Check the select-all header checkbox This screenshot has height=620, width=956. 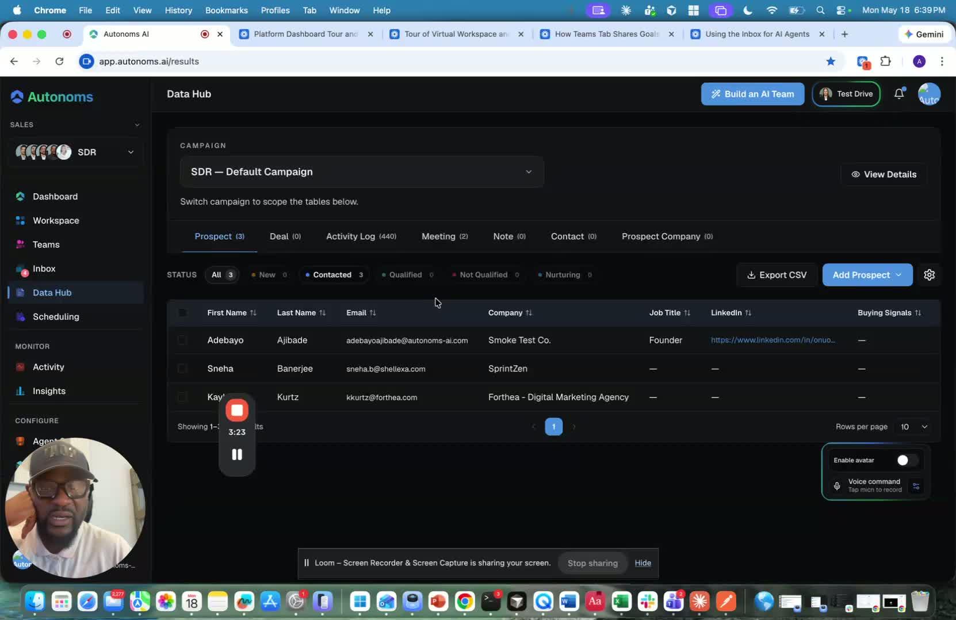182,313
